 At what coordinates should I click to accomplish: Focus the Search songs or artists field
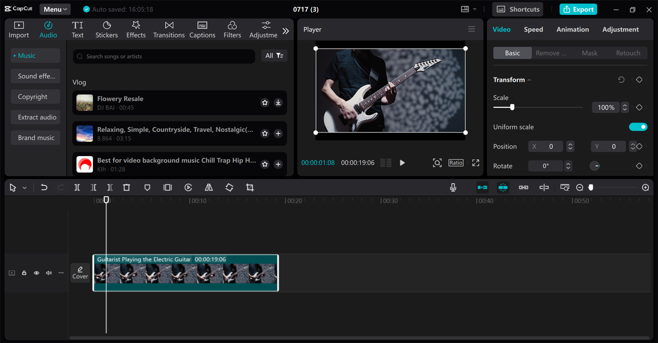click(x=164, y=56)
